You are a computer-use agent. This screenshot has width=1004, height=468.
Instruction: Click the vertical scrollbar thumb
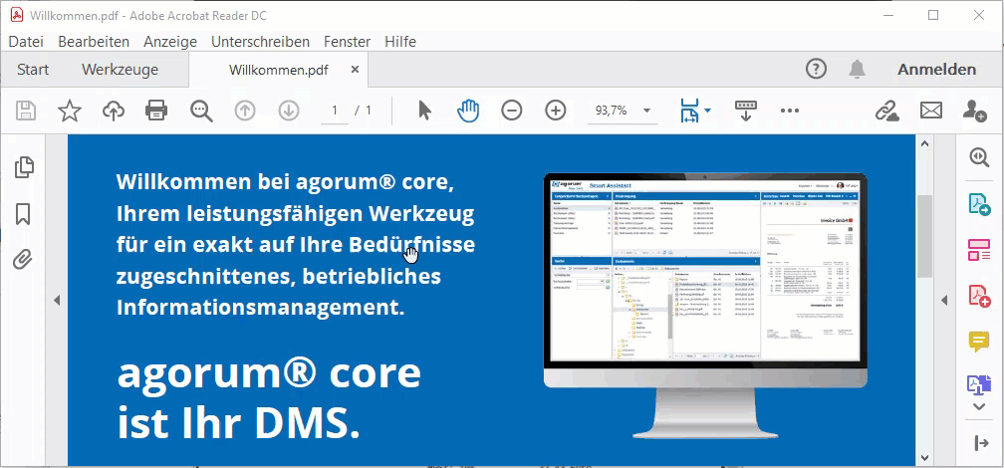pyautogui.click(x=924, y=236)
